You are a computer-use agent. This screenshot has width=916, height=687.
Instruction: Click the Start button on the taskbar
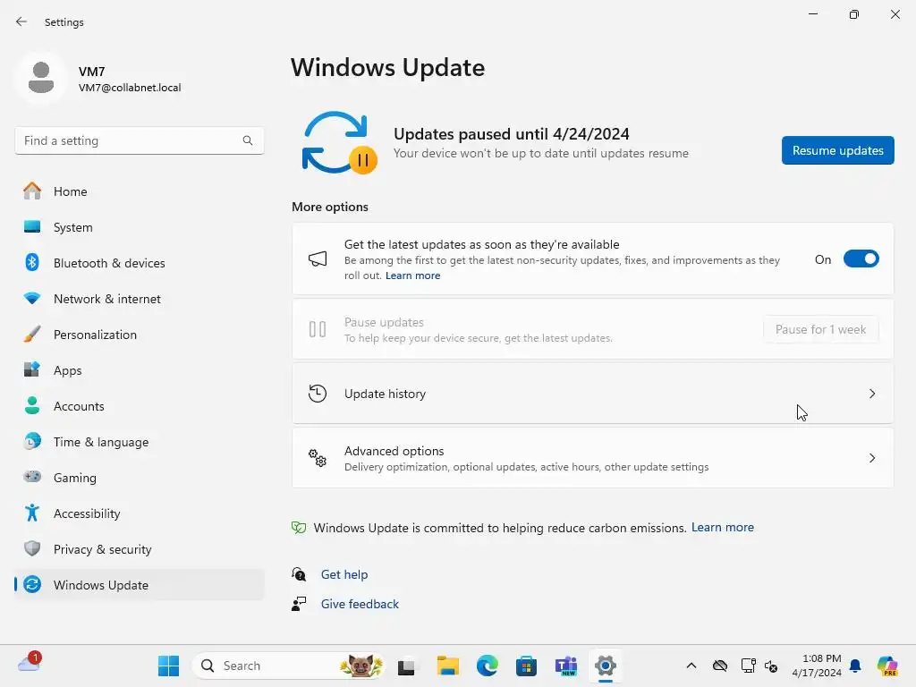(169, 666)
